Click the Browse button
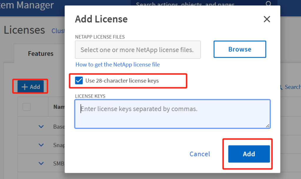Viewport: 301px width, 179px height. pos(240,49)
